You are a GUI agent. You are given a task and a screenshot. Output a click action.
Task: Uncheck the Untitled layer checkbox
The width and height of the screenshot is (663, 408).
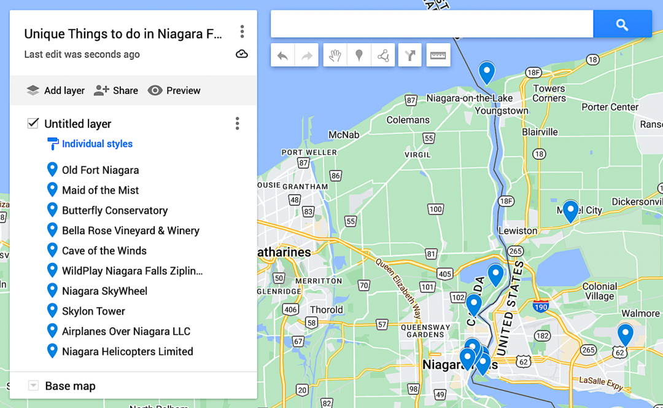[33, 123]
